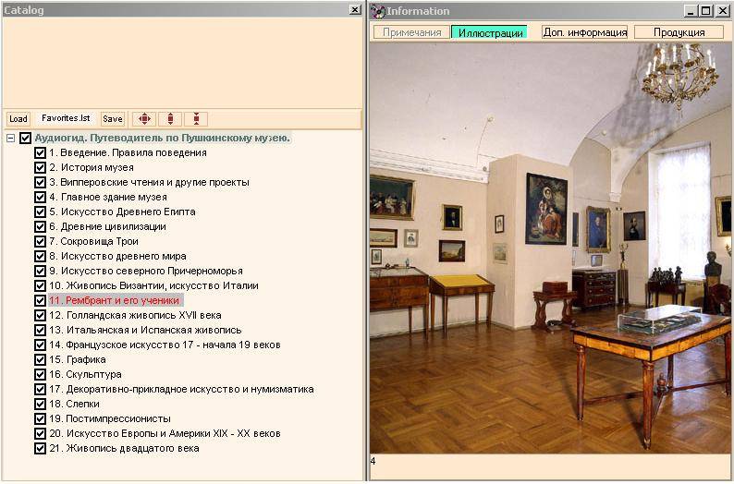Select 18. Слепки
This screenshot has height=484, width=734.
tap(74, 404)
